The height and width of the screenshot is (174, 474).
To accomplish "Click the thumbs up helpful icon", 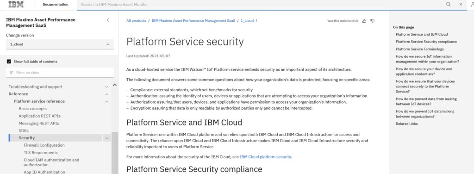I will point(364,21).
